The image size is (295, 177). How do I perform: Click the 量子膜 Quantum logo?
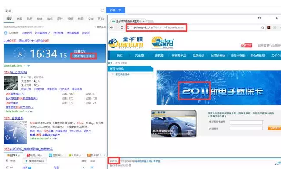[126, 43]
